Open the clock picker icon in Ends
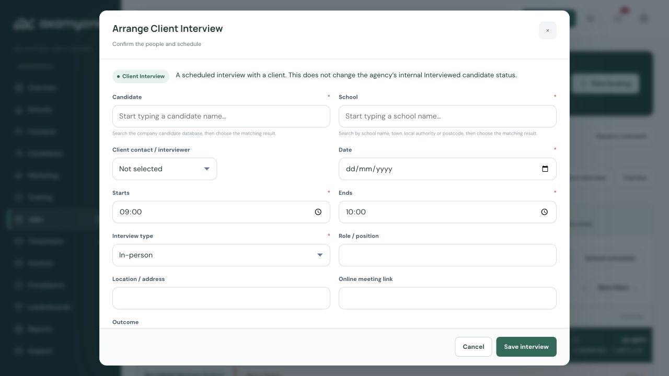Screen dimensions: 669x376 click(x=545, y=212)
